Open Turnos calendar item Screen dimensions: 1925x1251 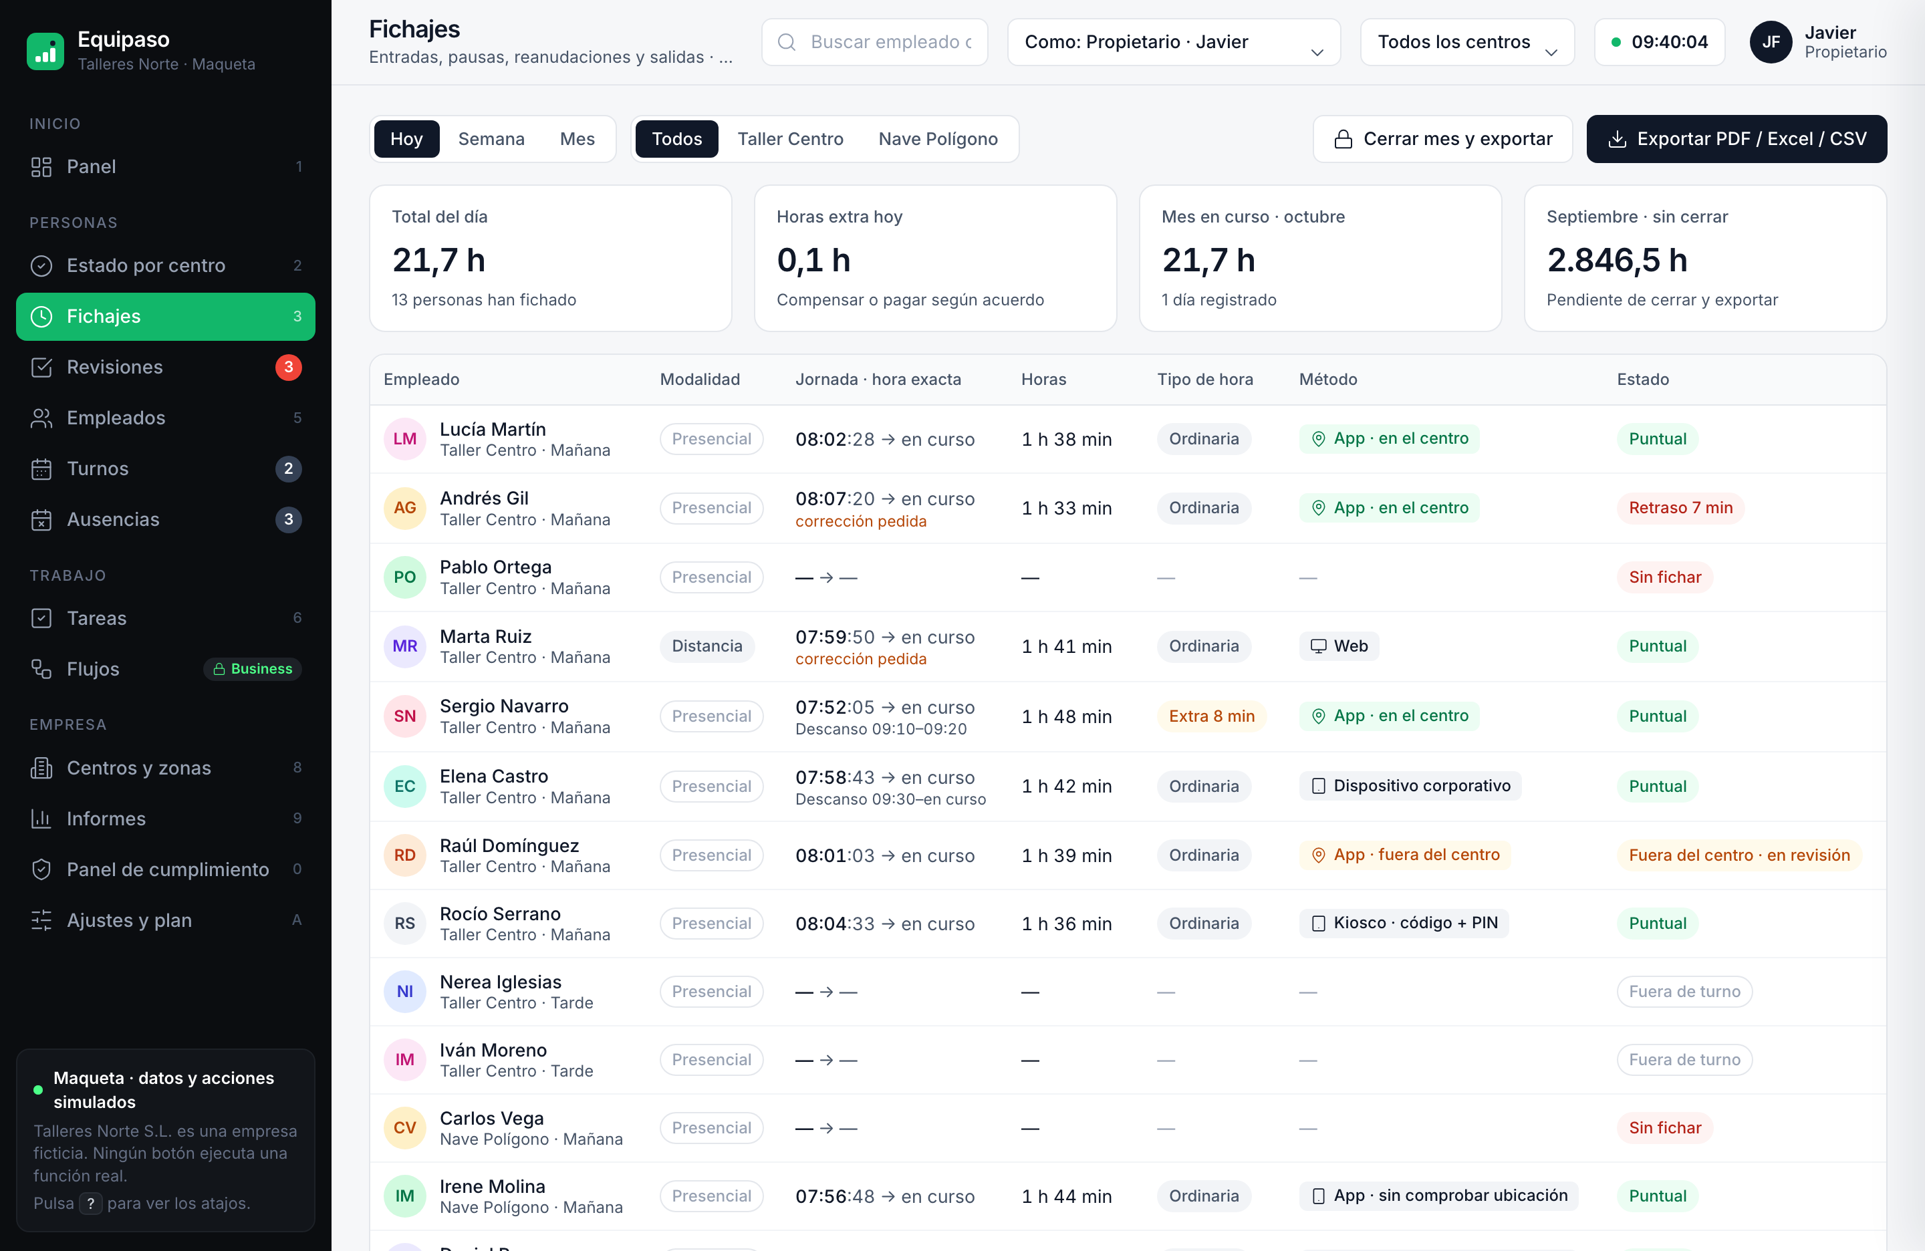pyautogui.click(x=166, y=468)
